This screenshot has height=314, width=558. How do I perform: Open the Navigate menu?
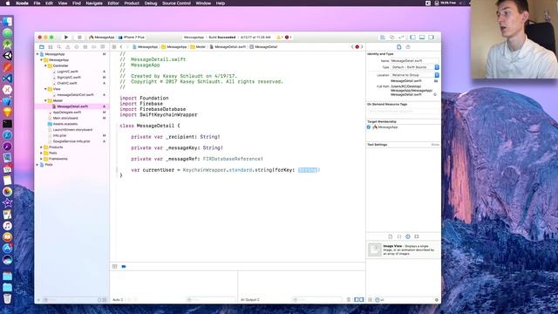[x=94, y=3]
